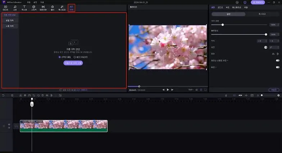Switch to the 애니메이션 (Animation) properties tab
The image size is (282, 153).
[237, 7]
